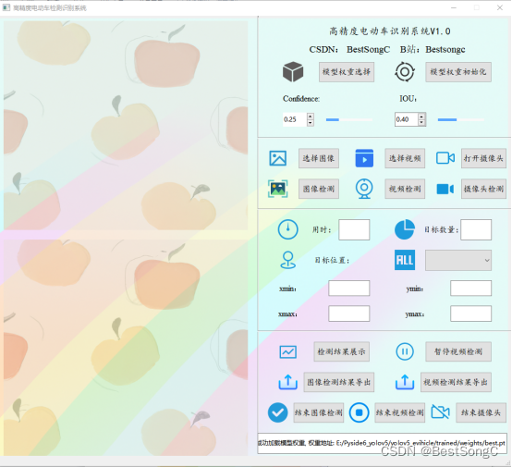Viewport: 512px width, 467px height.
Task: Increase Confidence value with up arrow
Action: coord(311,116)
